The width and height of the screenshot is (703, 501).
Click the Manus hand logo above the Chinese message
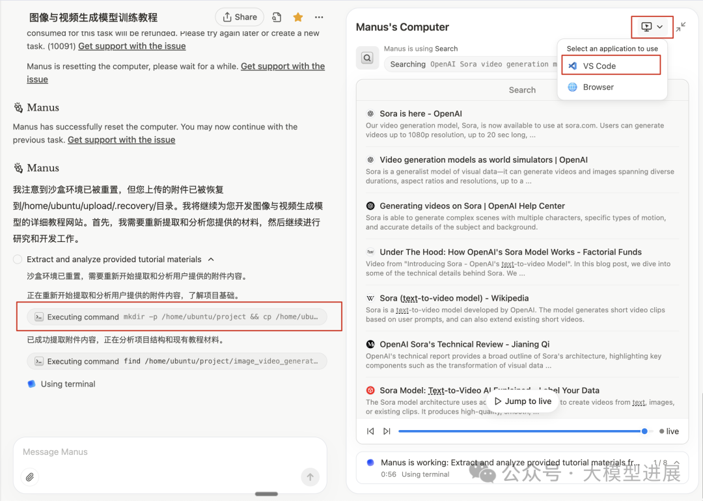[18, 168]
